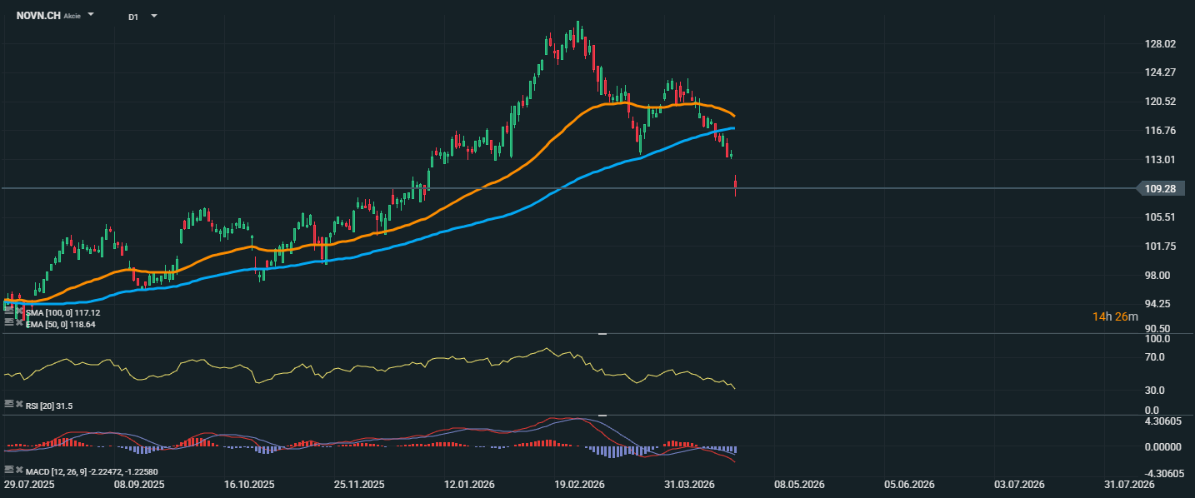Click the NOVN.CH symbol name

(37, 15)
